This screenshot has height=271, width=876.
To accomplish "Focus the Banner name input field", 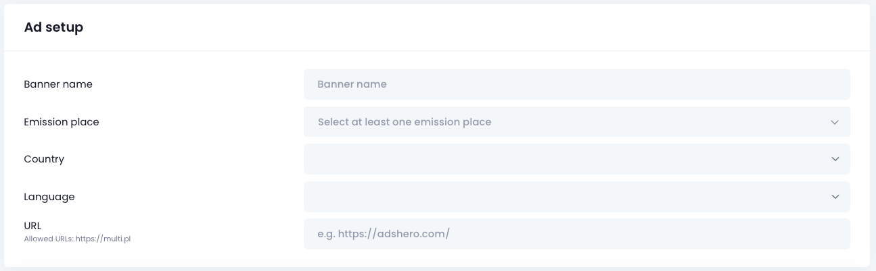I will coord(576,84).
